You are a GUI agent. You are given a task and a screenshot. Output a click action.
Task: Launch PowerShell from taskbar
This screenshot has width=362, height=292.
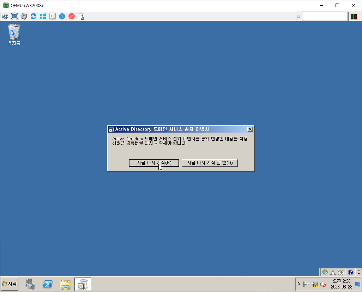pyautogui.click(x=48, y=284)
